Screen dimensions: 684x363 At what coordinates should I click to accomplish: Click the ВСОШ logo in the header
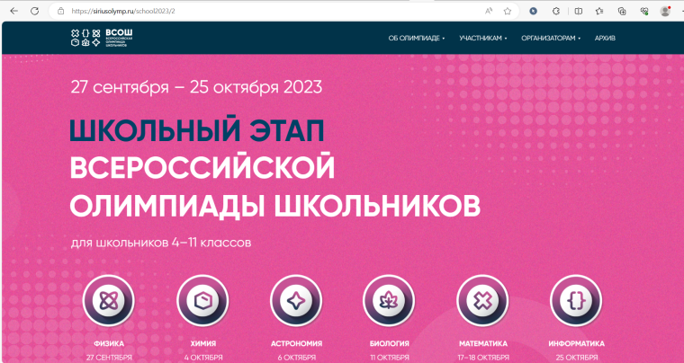pos(102,38)
